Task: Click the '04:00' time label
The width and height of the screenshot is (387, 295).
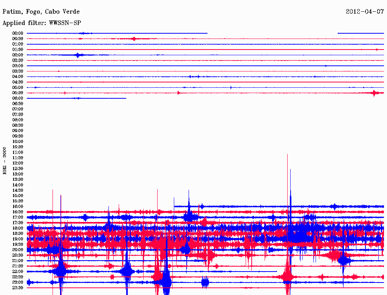Action: [x=18, y=77]
